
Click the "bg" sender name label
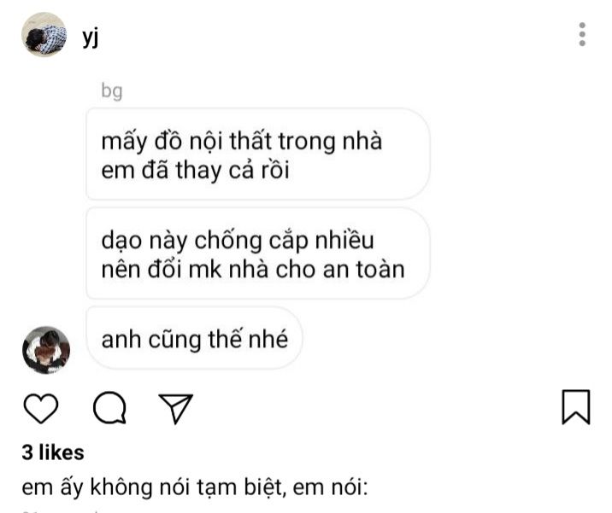pos(112,90)
